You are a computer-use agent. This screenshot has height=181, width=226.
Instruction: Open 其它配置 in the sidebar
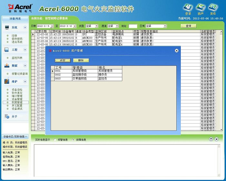pyautogui.click(x=17, y=105)
